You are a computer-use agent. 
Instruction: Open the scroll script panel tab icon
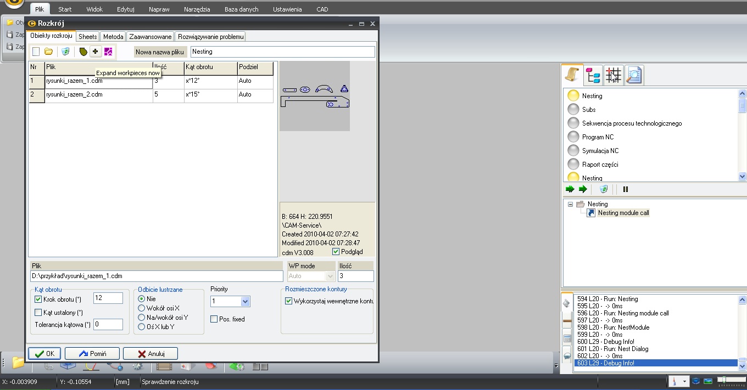coord(573,75)
